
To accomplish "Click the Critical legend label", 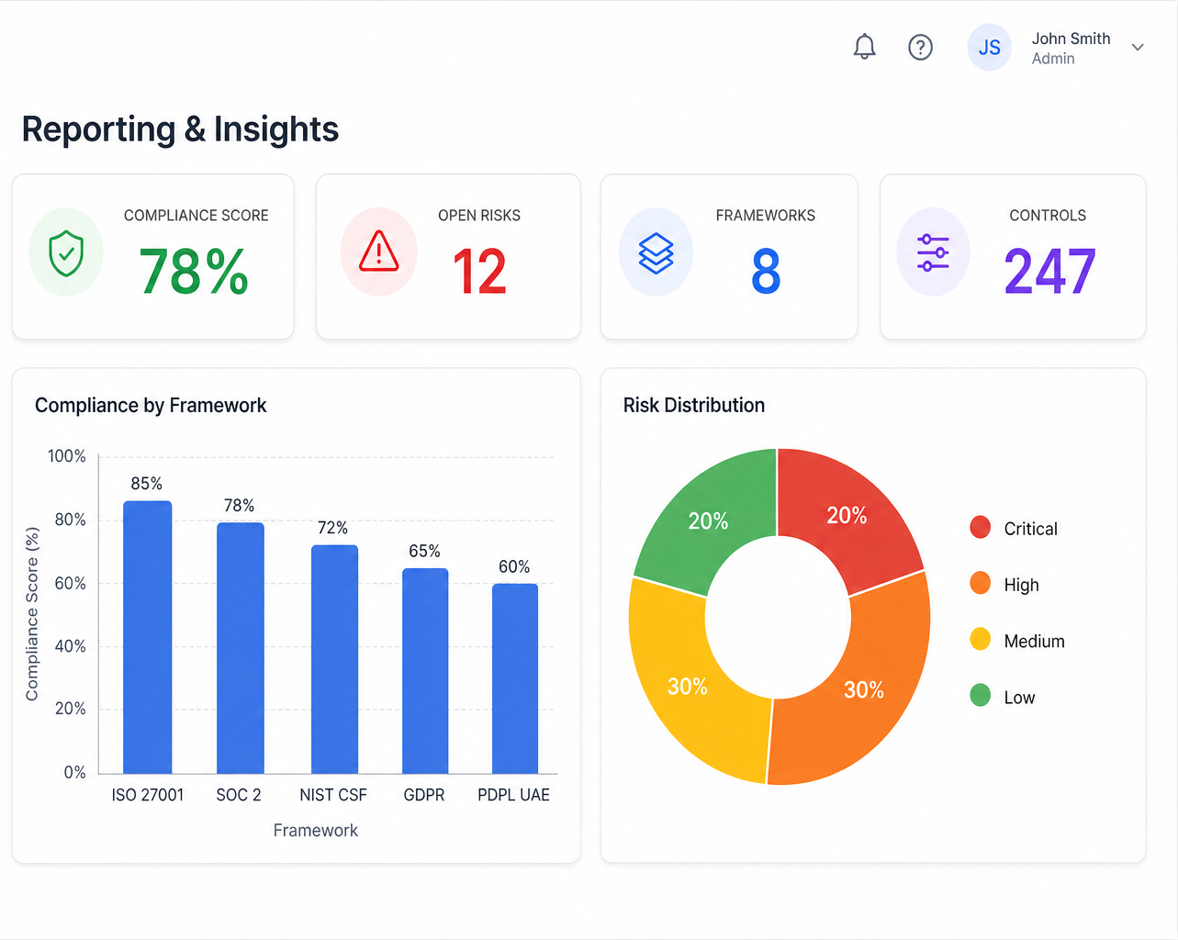I will coord(1031,529).
